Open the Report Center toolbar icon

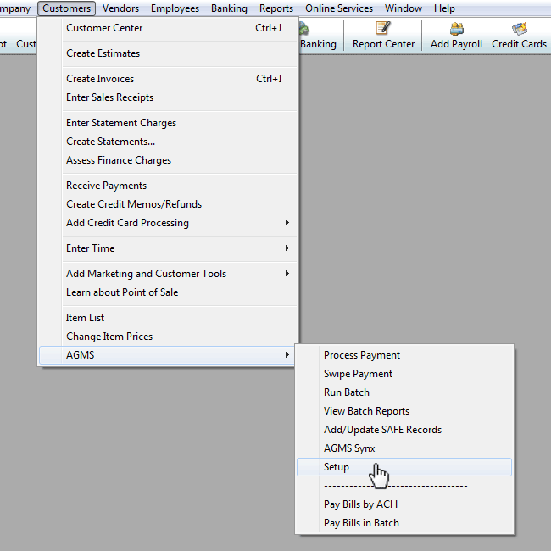click(x=383, y=35)
